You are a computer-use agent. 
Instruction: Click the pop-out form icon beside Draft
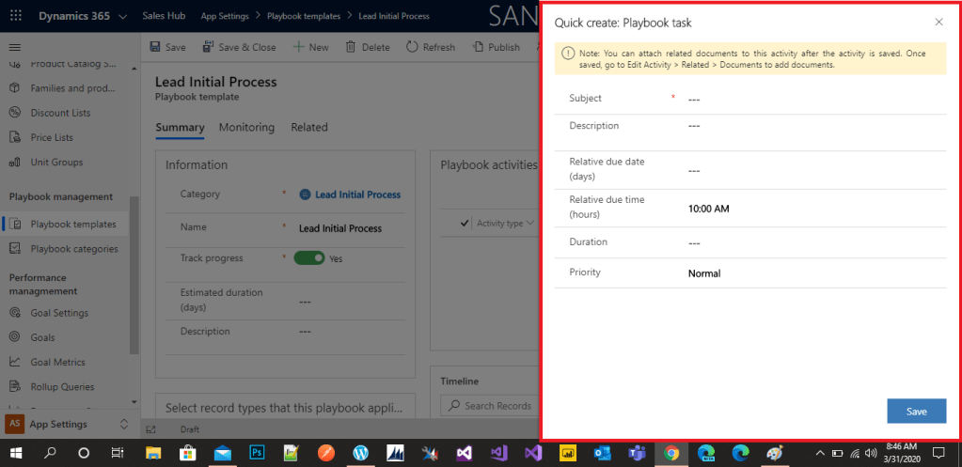pos(150,429)
